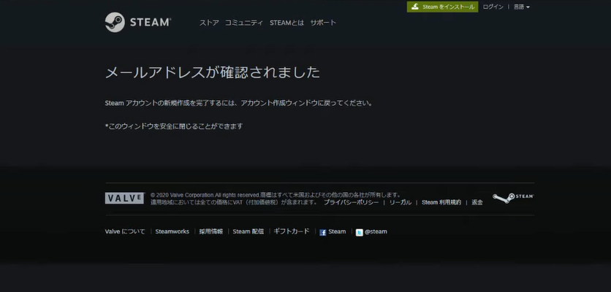The image size is (611, 292).
Task: Click the Steam logo in header
Action: [138, 22]
